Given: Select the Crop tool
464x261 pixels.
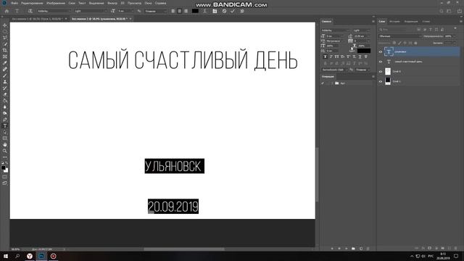Looking at the screenshot, I should (5, 50).
